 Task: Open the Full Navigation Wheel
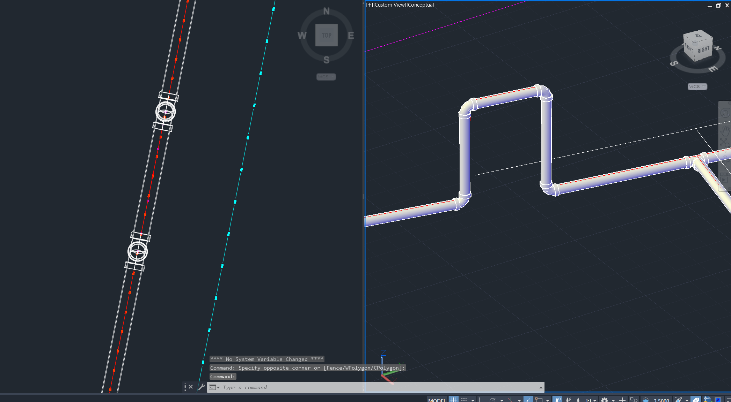coord(725,112)
